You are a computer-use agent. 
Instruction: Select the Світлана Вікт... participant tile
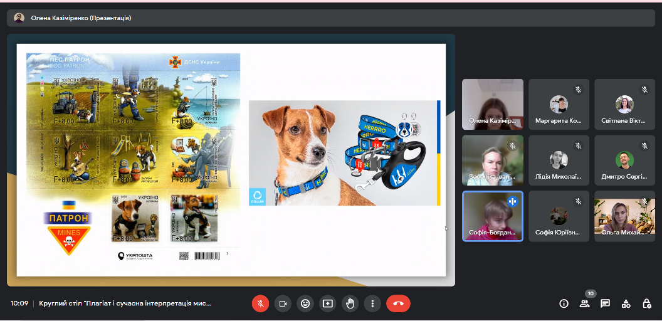click(x=625, y=104)
